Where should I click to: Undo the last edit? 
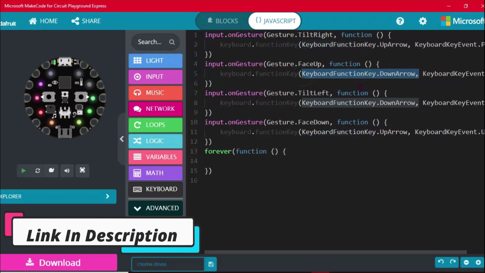pyautogui.click(x=441, y=262)
